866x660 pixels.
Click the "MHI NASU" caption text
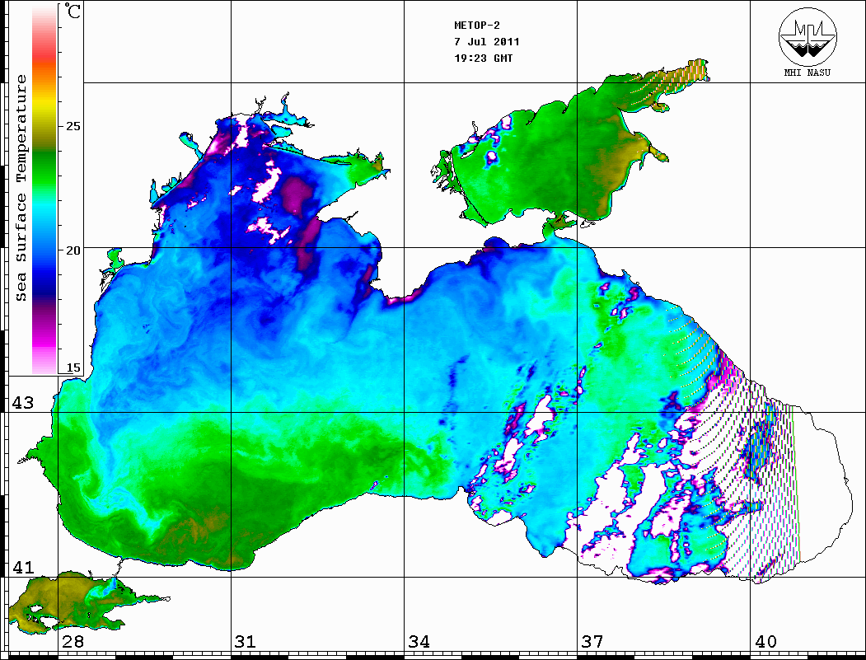pos(807,73)
